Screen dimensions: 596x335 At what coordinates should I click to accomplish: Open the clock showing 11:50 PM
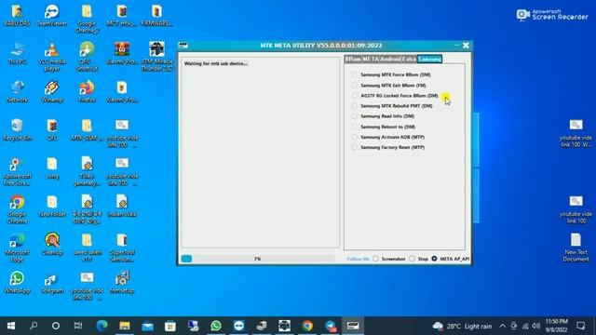[x=557, y=326]
